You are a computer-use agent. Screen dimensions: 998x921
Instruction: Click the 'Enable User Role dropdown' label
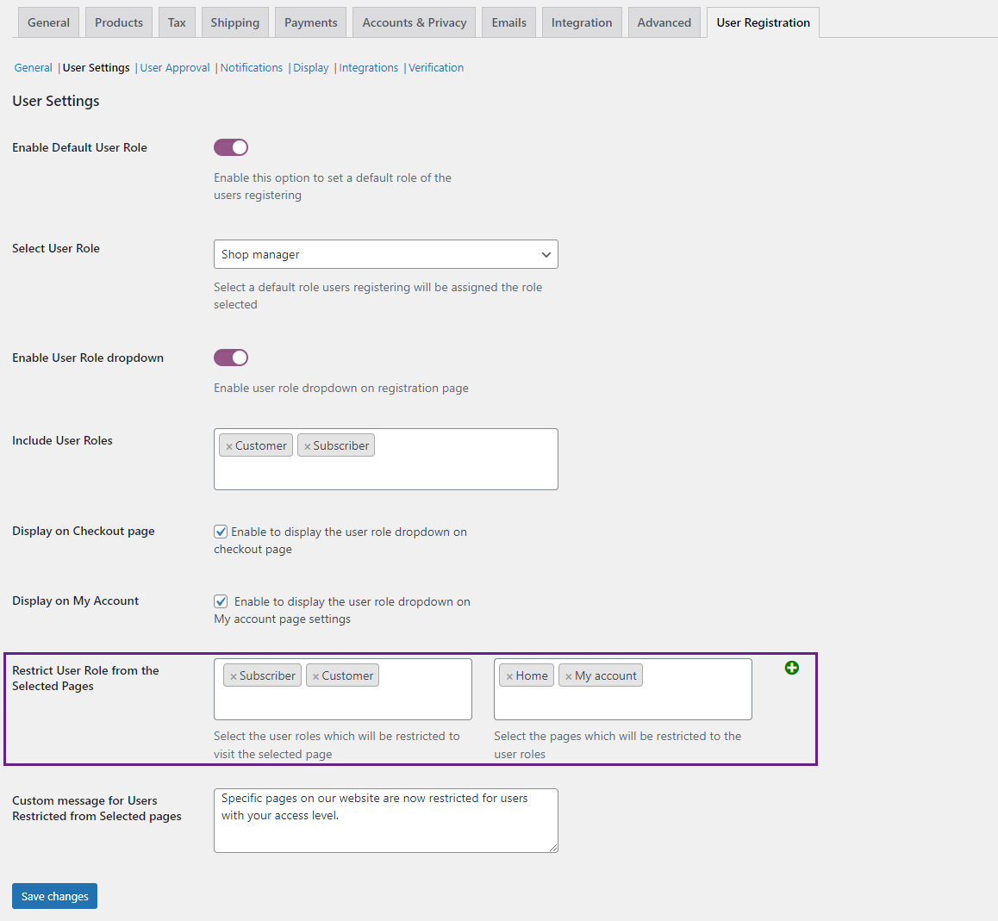tap(88, 358)
